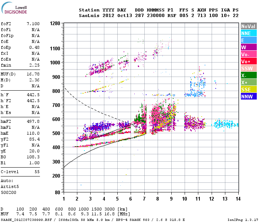
Task: Click the SaoLuis station name
Action: click(89, 16)
